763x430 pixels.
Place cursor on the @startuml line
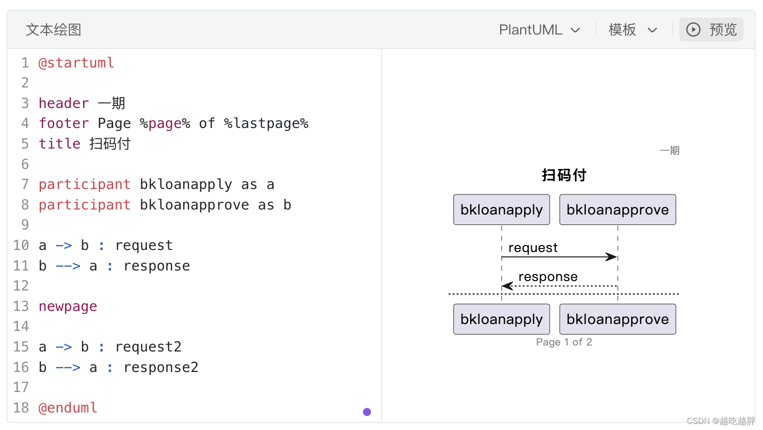pos(77,63)
